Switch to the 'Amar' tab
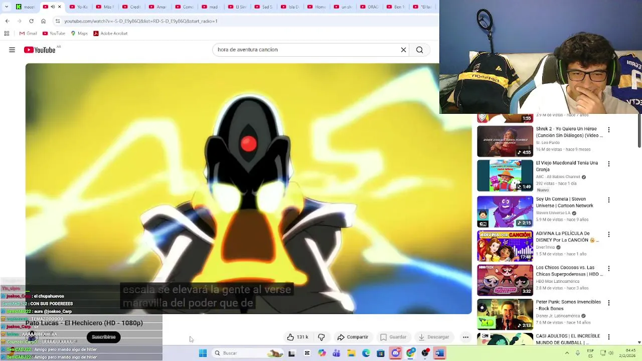642x361 pixels. [158, 7]
